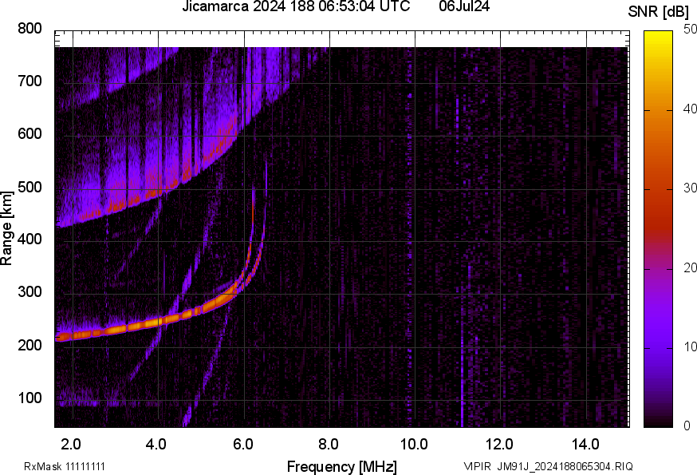The width and height of the screenshot is (697, 475).
Task: Click the colorbar value '40'
Action: [x=690, y=109]
